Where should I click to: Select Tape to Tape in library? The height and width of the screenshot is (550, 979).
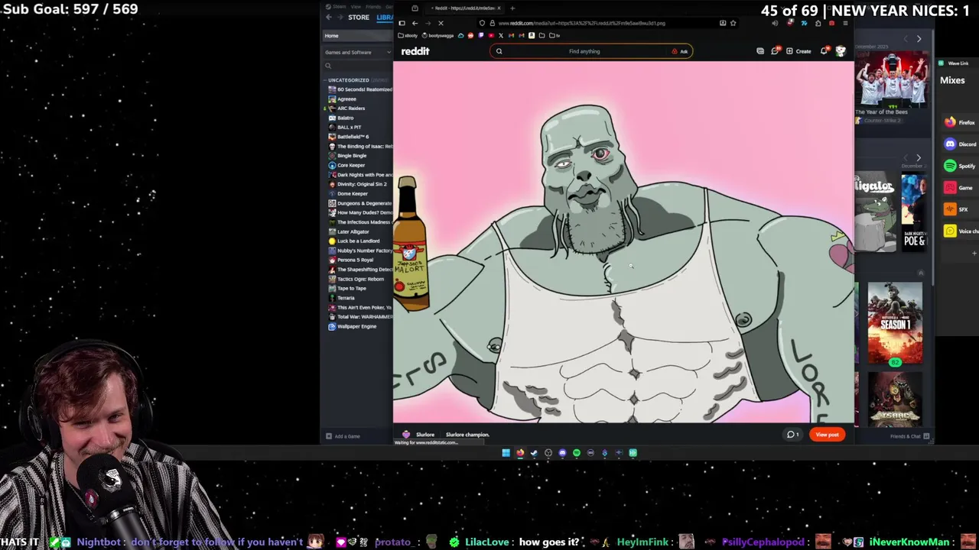[x=352, y=288]
